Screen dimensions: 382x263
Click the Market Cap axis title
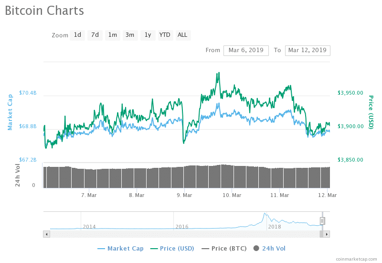pyautogui.click(x=10, y=112)
